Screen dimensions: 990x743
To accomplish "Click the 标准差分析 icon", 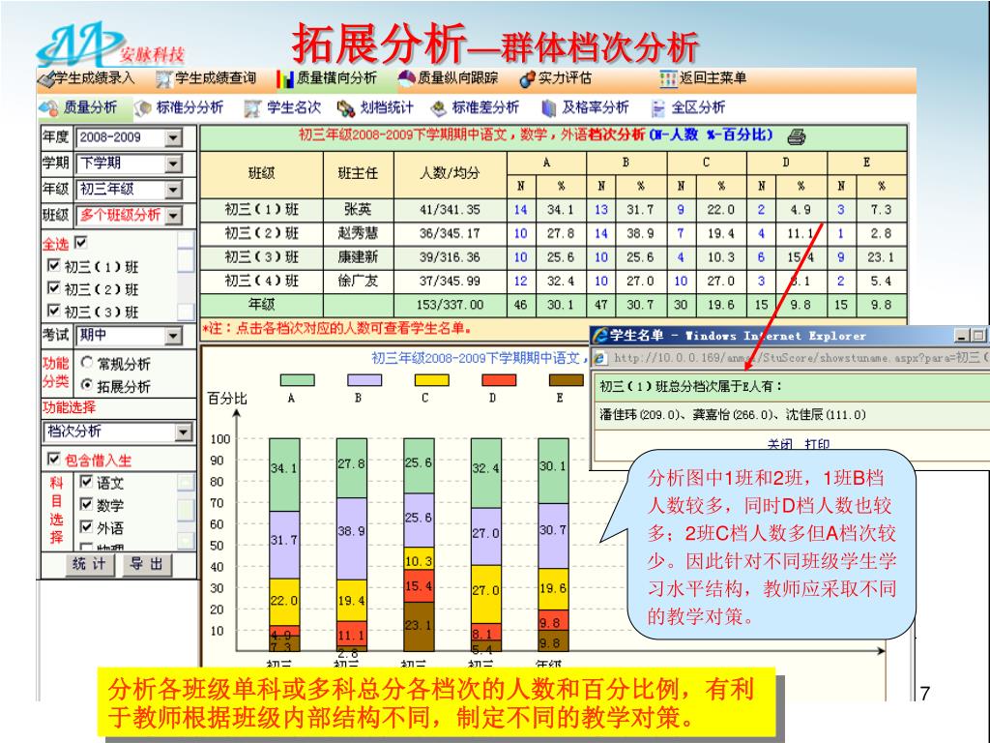I will coord(438,108).
